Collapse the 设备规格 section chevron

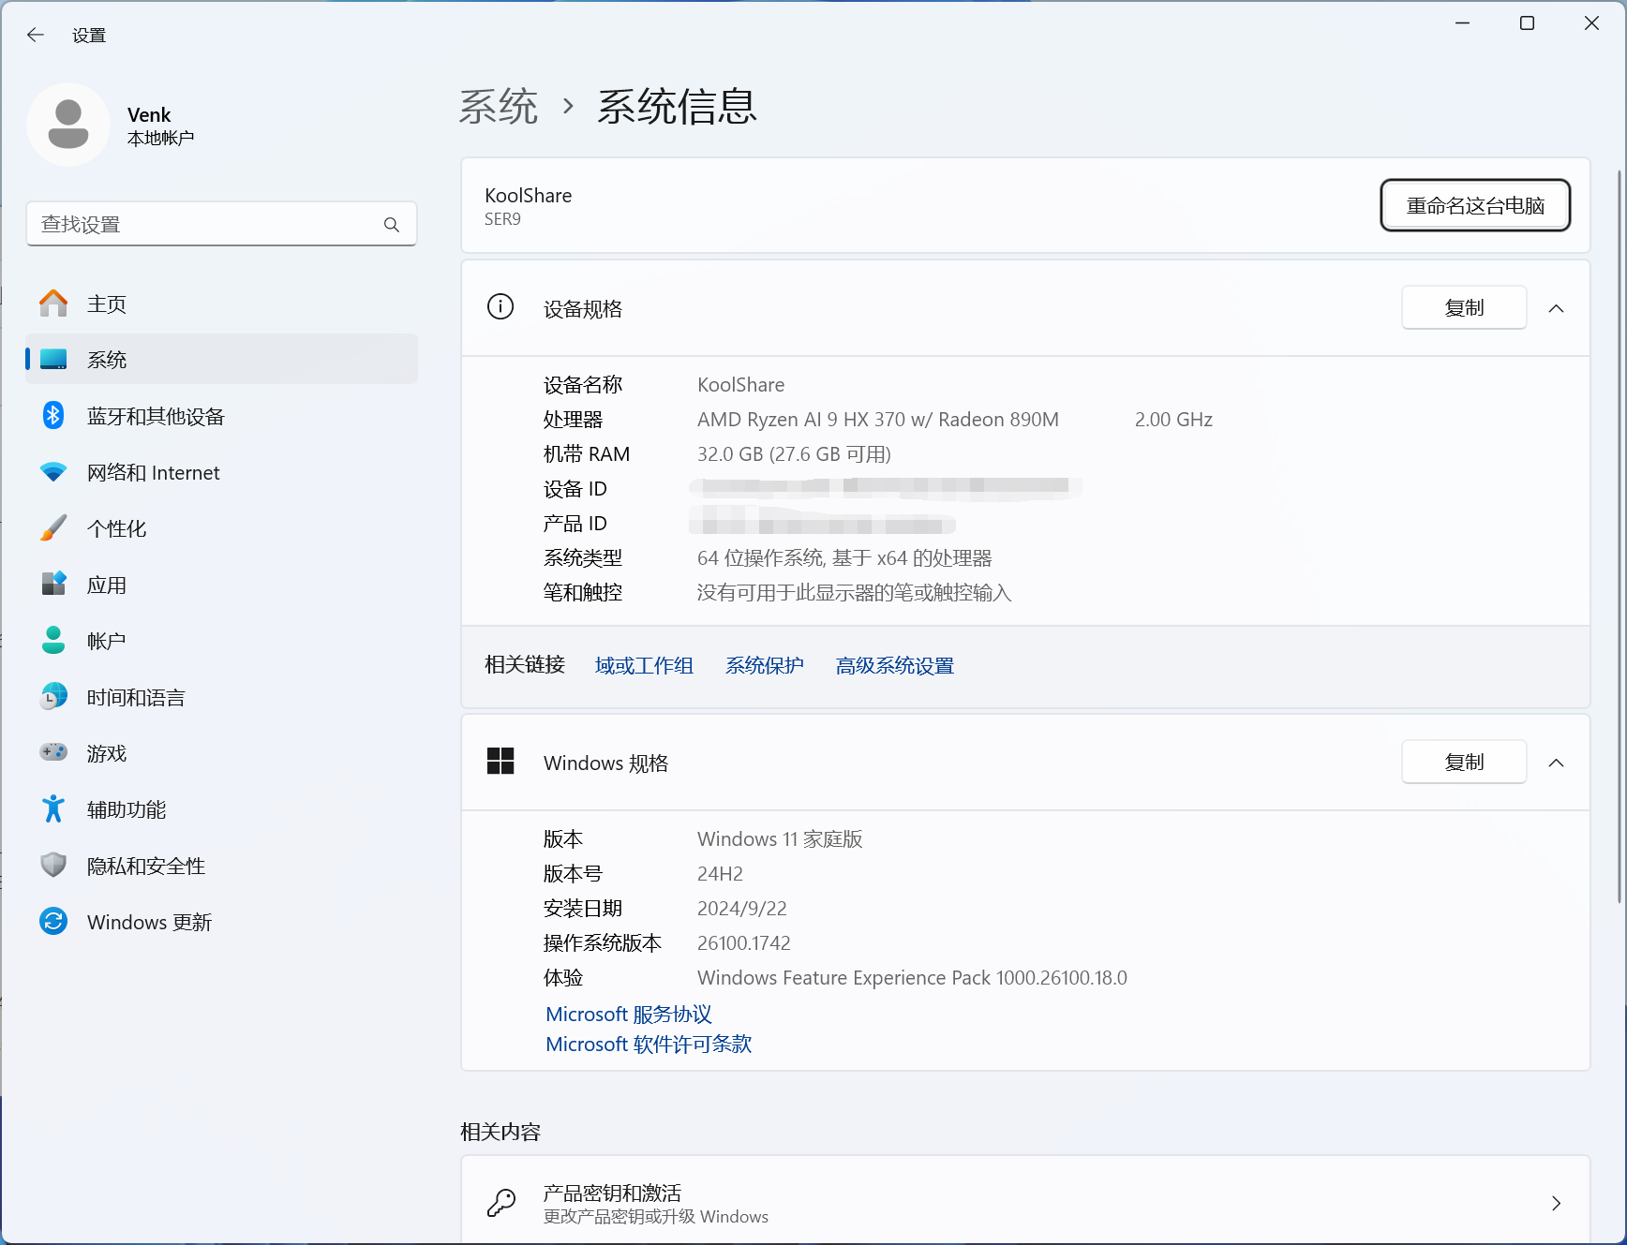[1556, 308]
